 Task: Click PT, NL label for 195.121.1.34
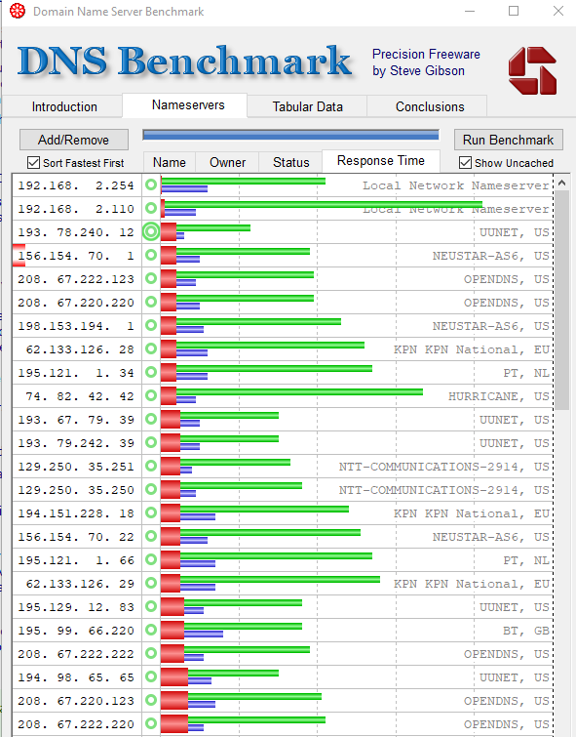(x=525, y=373)
